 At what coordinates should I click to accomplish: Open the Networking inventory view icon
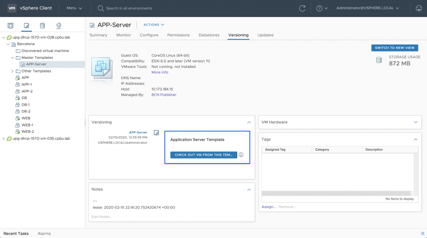point(59,26)
